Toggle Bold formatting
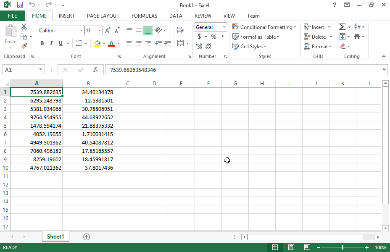Viewport: 390px width, 252px height. point(42,43)
